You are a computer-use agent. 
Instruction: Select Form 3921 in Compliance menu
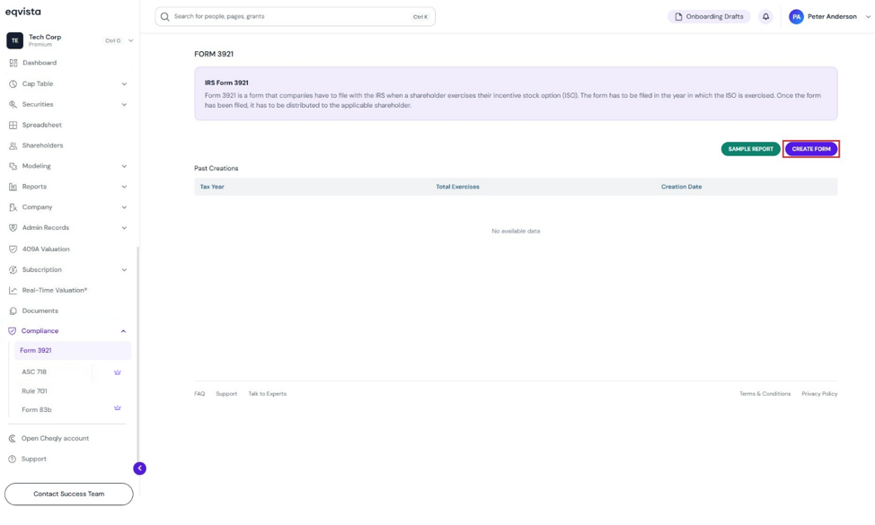(73, 351)
